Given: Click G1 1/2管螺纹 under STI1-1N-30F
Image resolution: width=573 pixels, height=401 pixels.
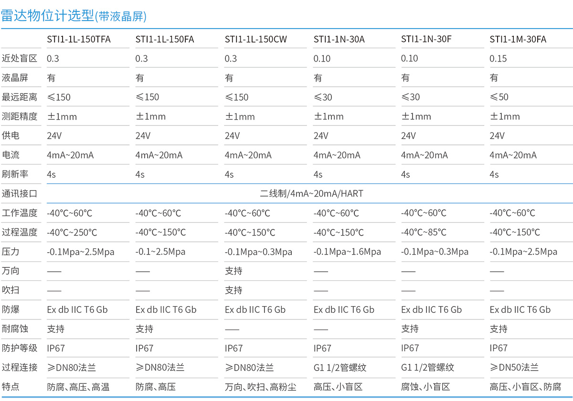Looking at the screenshot, I should pos(427,367).
